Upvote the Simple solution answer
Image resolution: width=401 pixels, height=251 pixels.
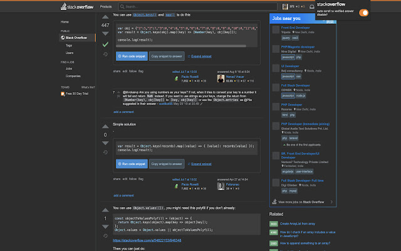pyautogui.click(x=105, y=127)
